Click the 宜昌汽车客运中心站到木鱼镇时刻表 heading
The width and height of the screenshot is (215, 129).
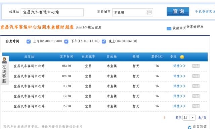pyautogui.click(x=37, y=27)
